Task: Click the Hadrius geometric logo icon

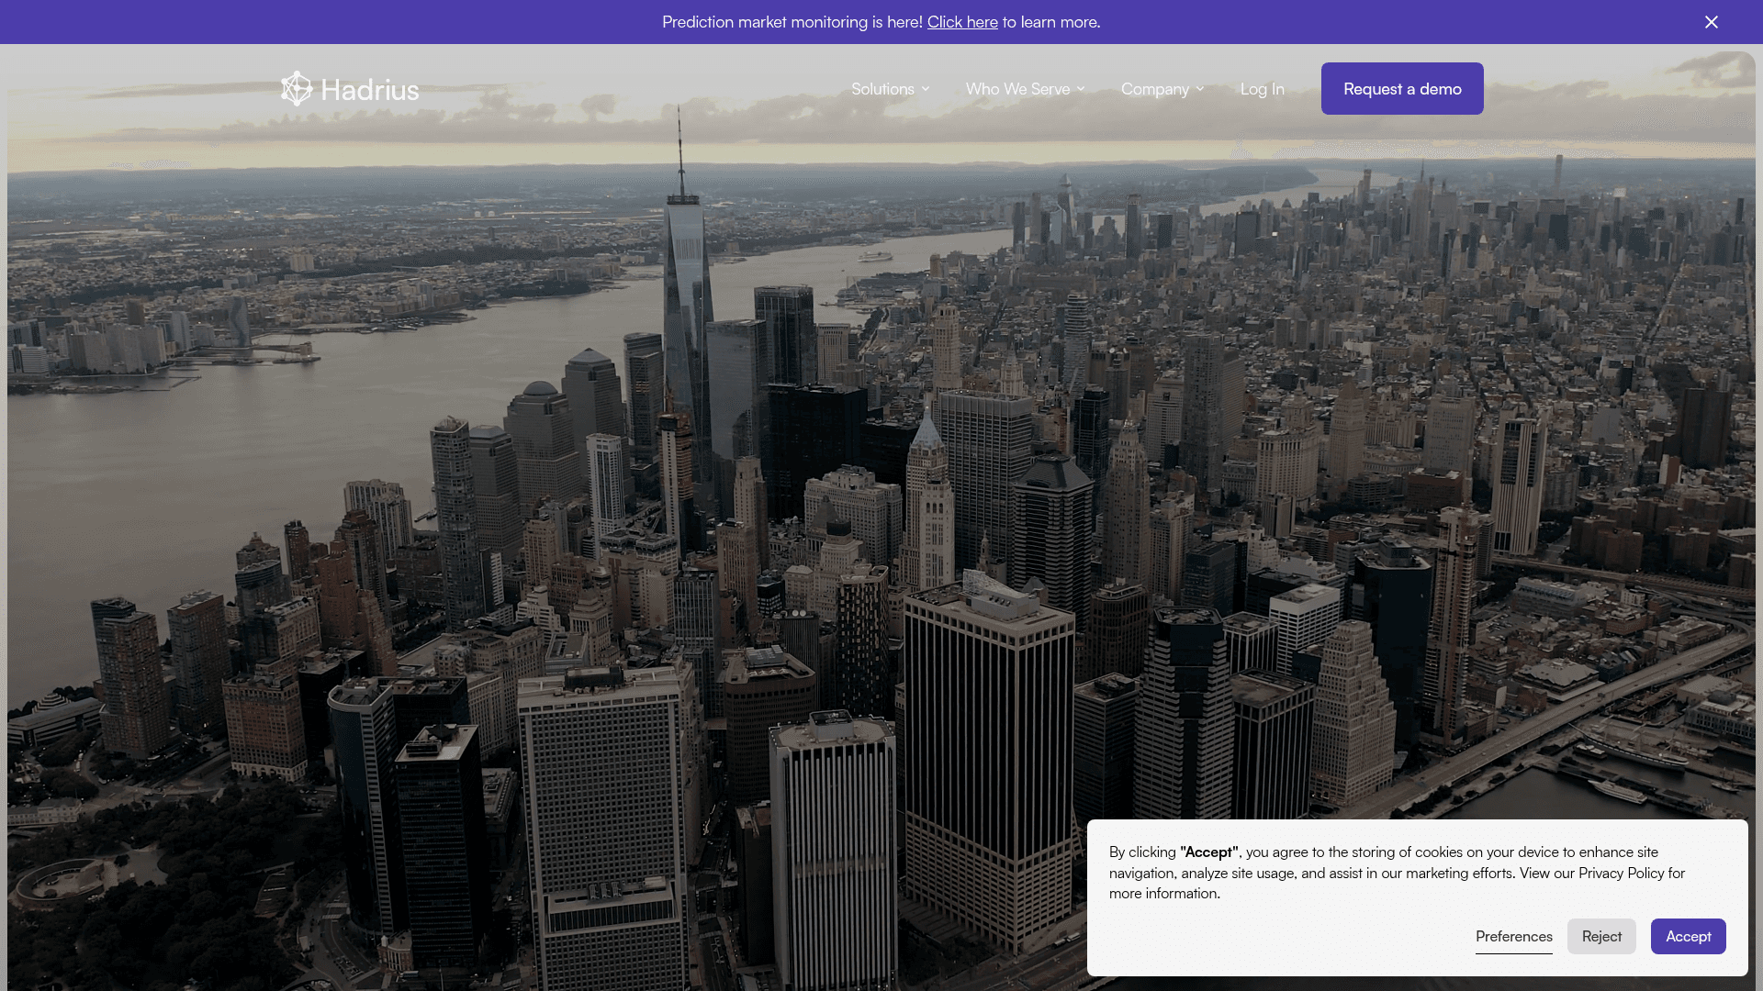Action: tap(297, 89)
